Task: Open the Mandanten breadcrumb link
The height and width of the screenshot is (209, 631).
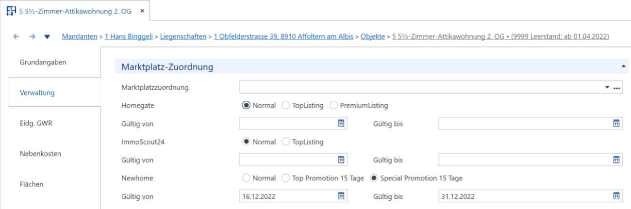Action: point(80,36)
